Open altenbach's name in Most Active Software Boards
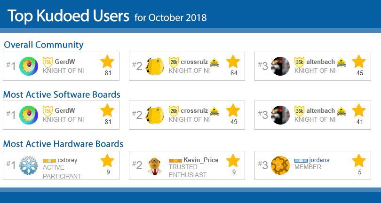The height and width of the screenshot is (203, 381). [x=320, y=111]
